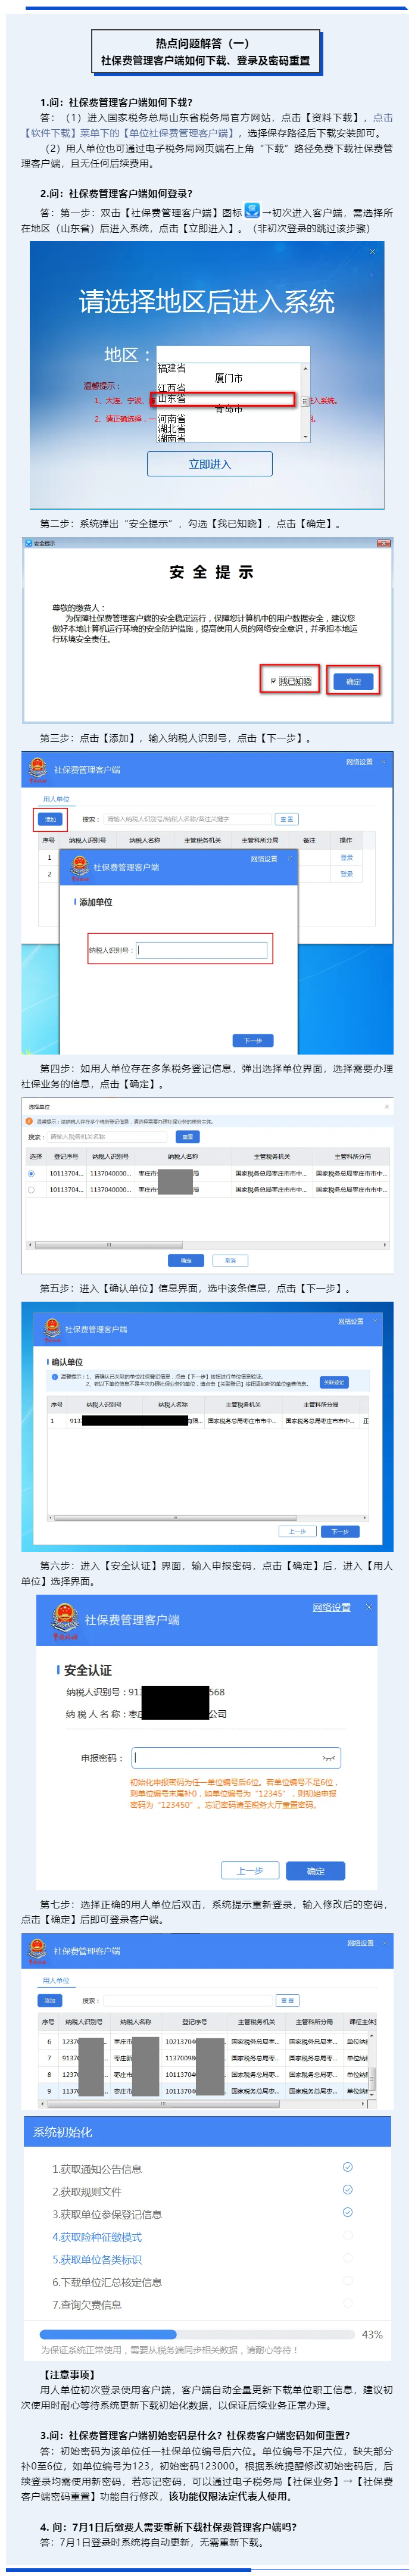Select table row 6 in step seven window

click(x=204, y=2041)
